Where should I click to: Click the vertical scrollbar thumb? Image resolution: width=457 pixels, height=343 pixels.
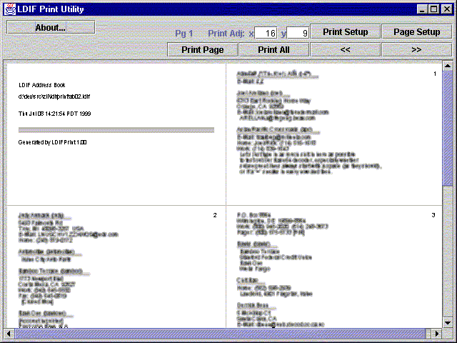(x=448, y=129)
